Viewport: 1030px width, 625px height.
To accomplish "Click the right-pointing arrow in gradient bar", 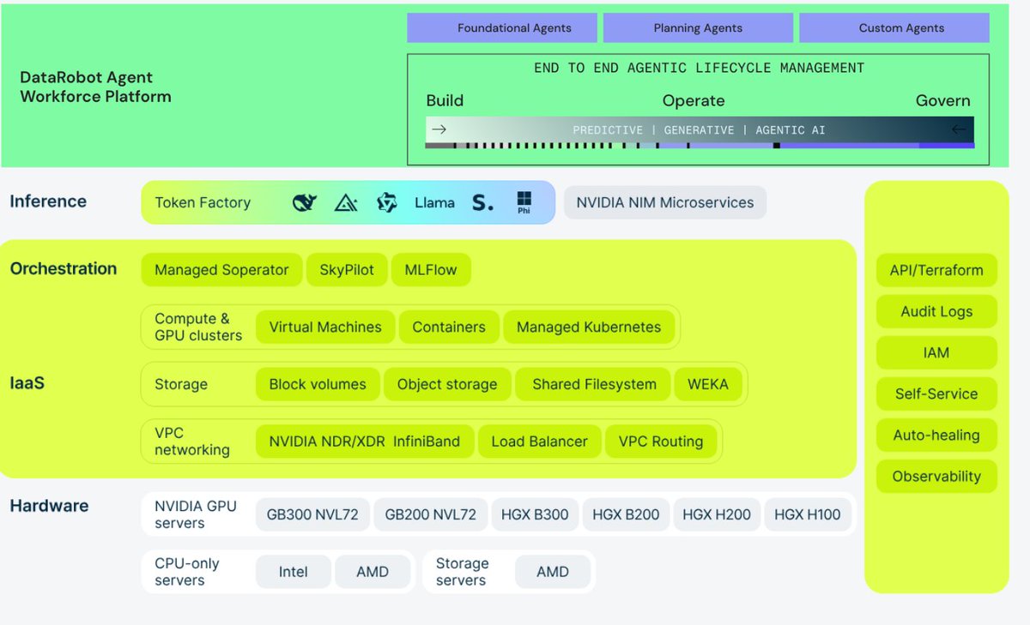I will 439,129.
